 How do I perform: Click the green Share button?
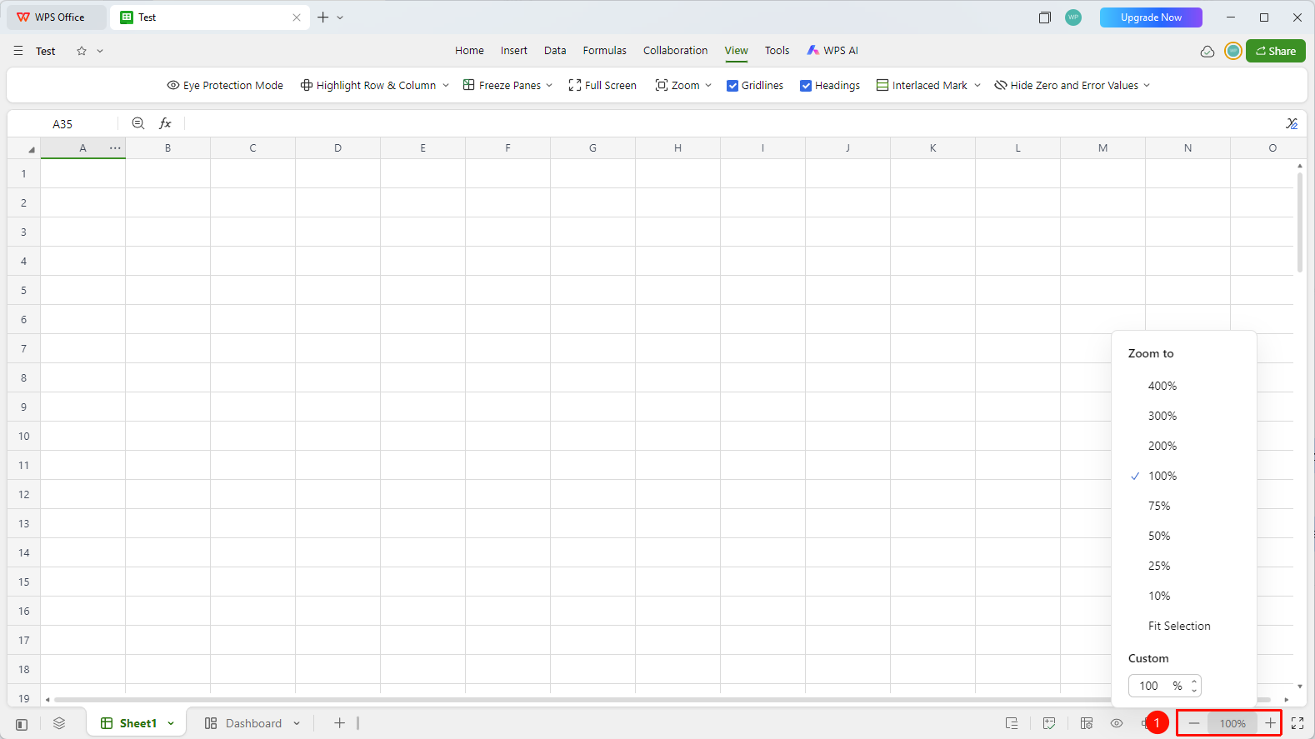coord(1276,51)
